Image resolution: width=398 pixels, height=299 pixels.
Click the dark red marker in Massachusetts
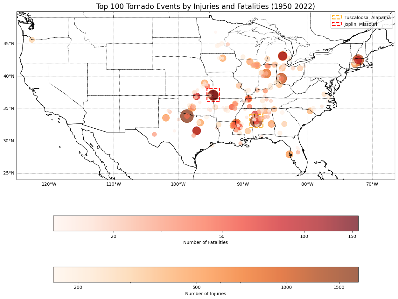358,60
